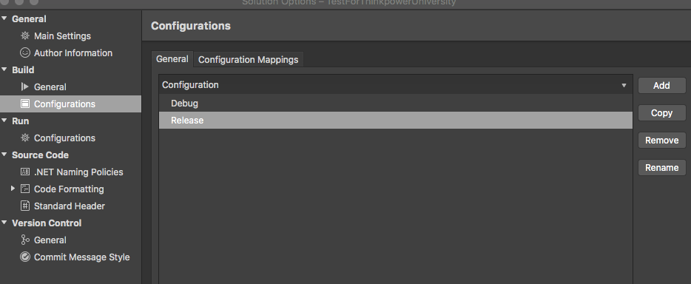
Task: Collapse the Version Control section
Action: [4, 223]
